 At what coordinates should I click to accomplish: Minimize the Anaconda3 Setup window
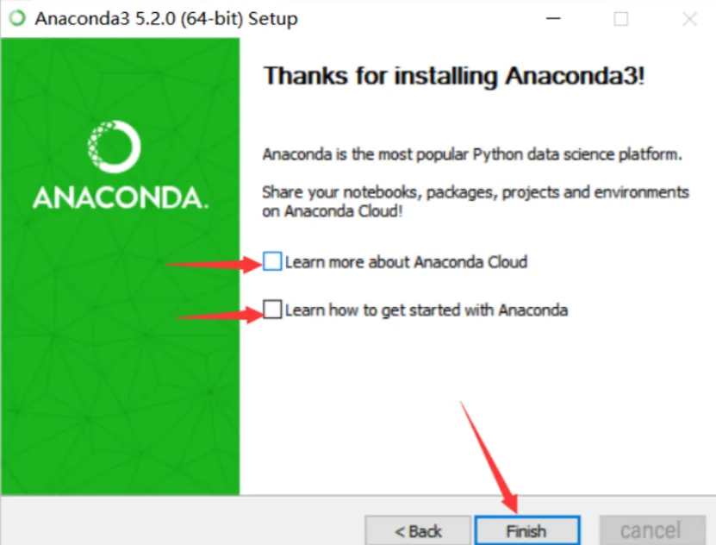[553, 18]
